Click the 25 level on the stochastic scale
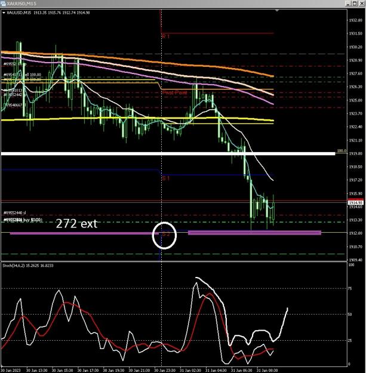366x373 pixels. tap(350, 340)
